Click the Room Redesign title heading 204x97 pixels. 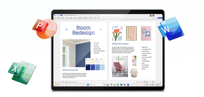coord(83,30)
